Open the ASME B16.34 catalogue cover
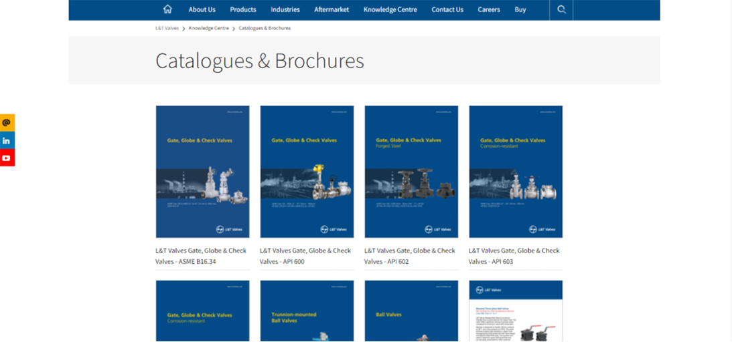The width and height of the screenshot is (732, 342). (202, 172)
